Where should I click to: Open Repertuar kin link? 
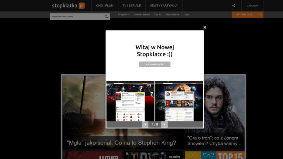pyautogui.click(x=172, y=14)
